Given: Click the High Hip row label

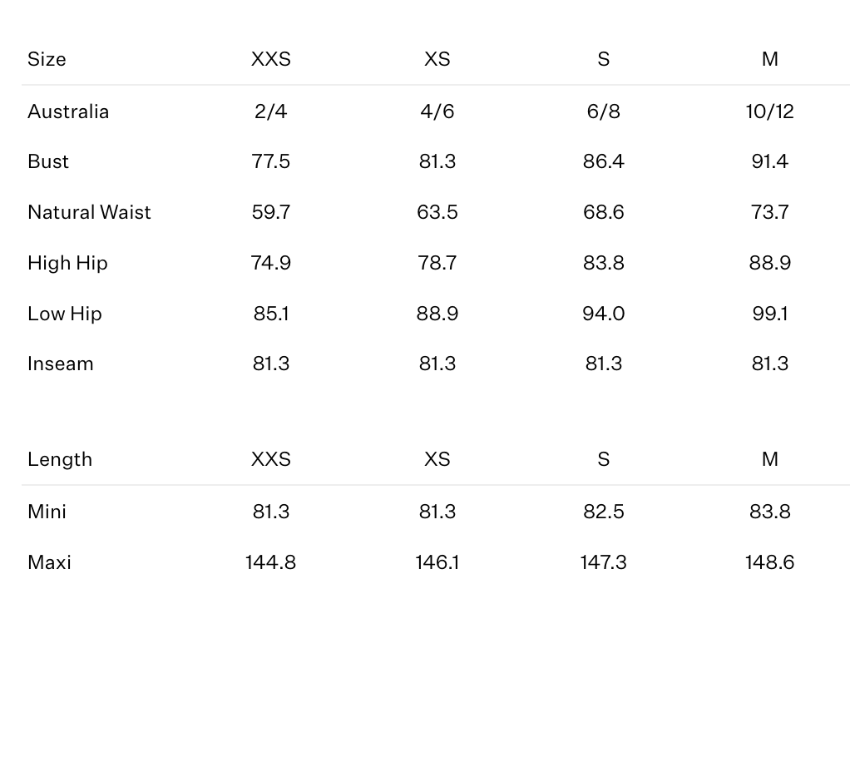Looking at the screenshot, I should tap(67, 263).
